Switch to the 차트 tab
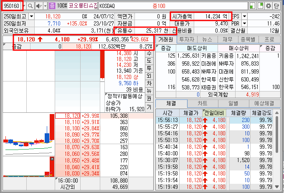This screenshot has height=193, width=284. pos(203,104)
